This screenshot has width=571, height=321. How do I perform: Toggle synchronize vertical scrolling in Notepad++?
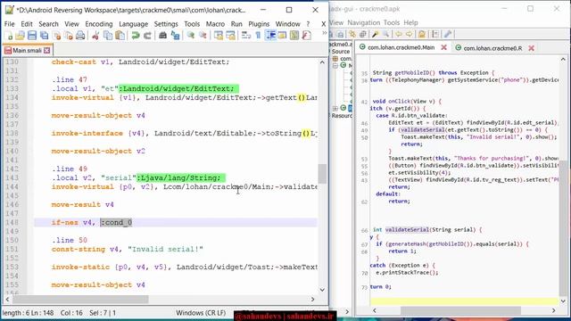point(219,36)
